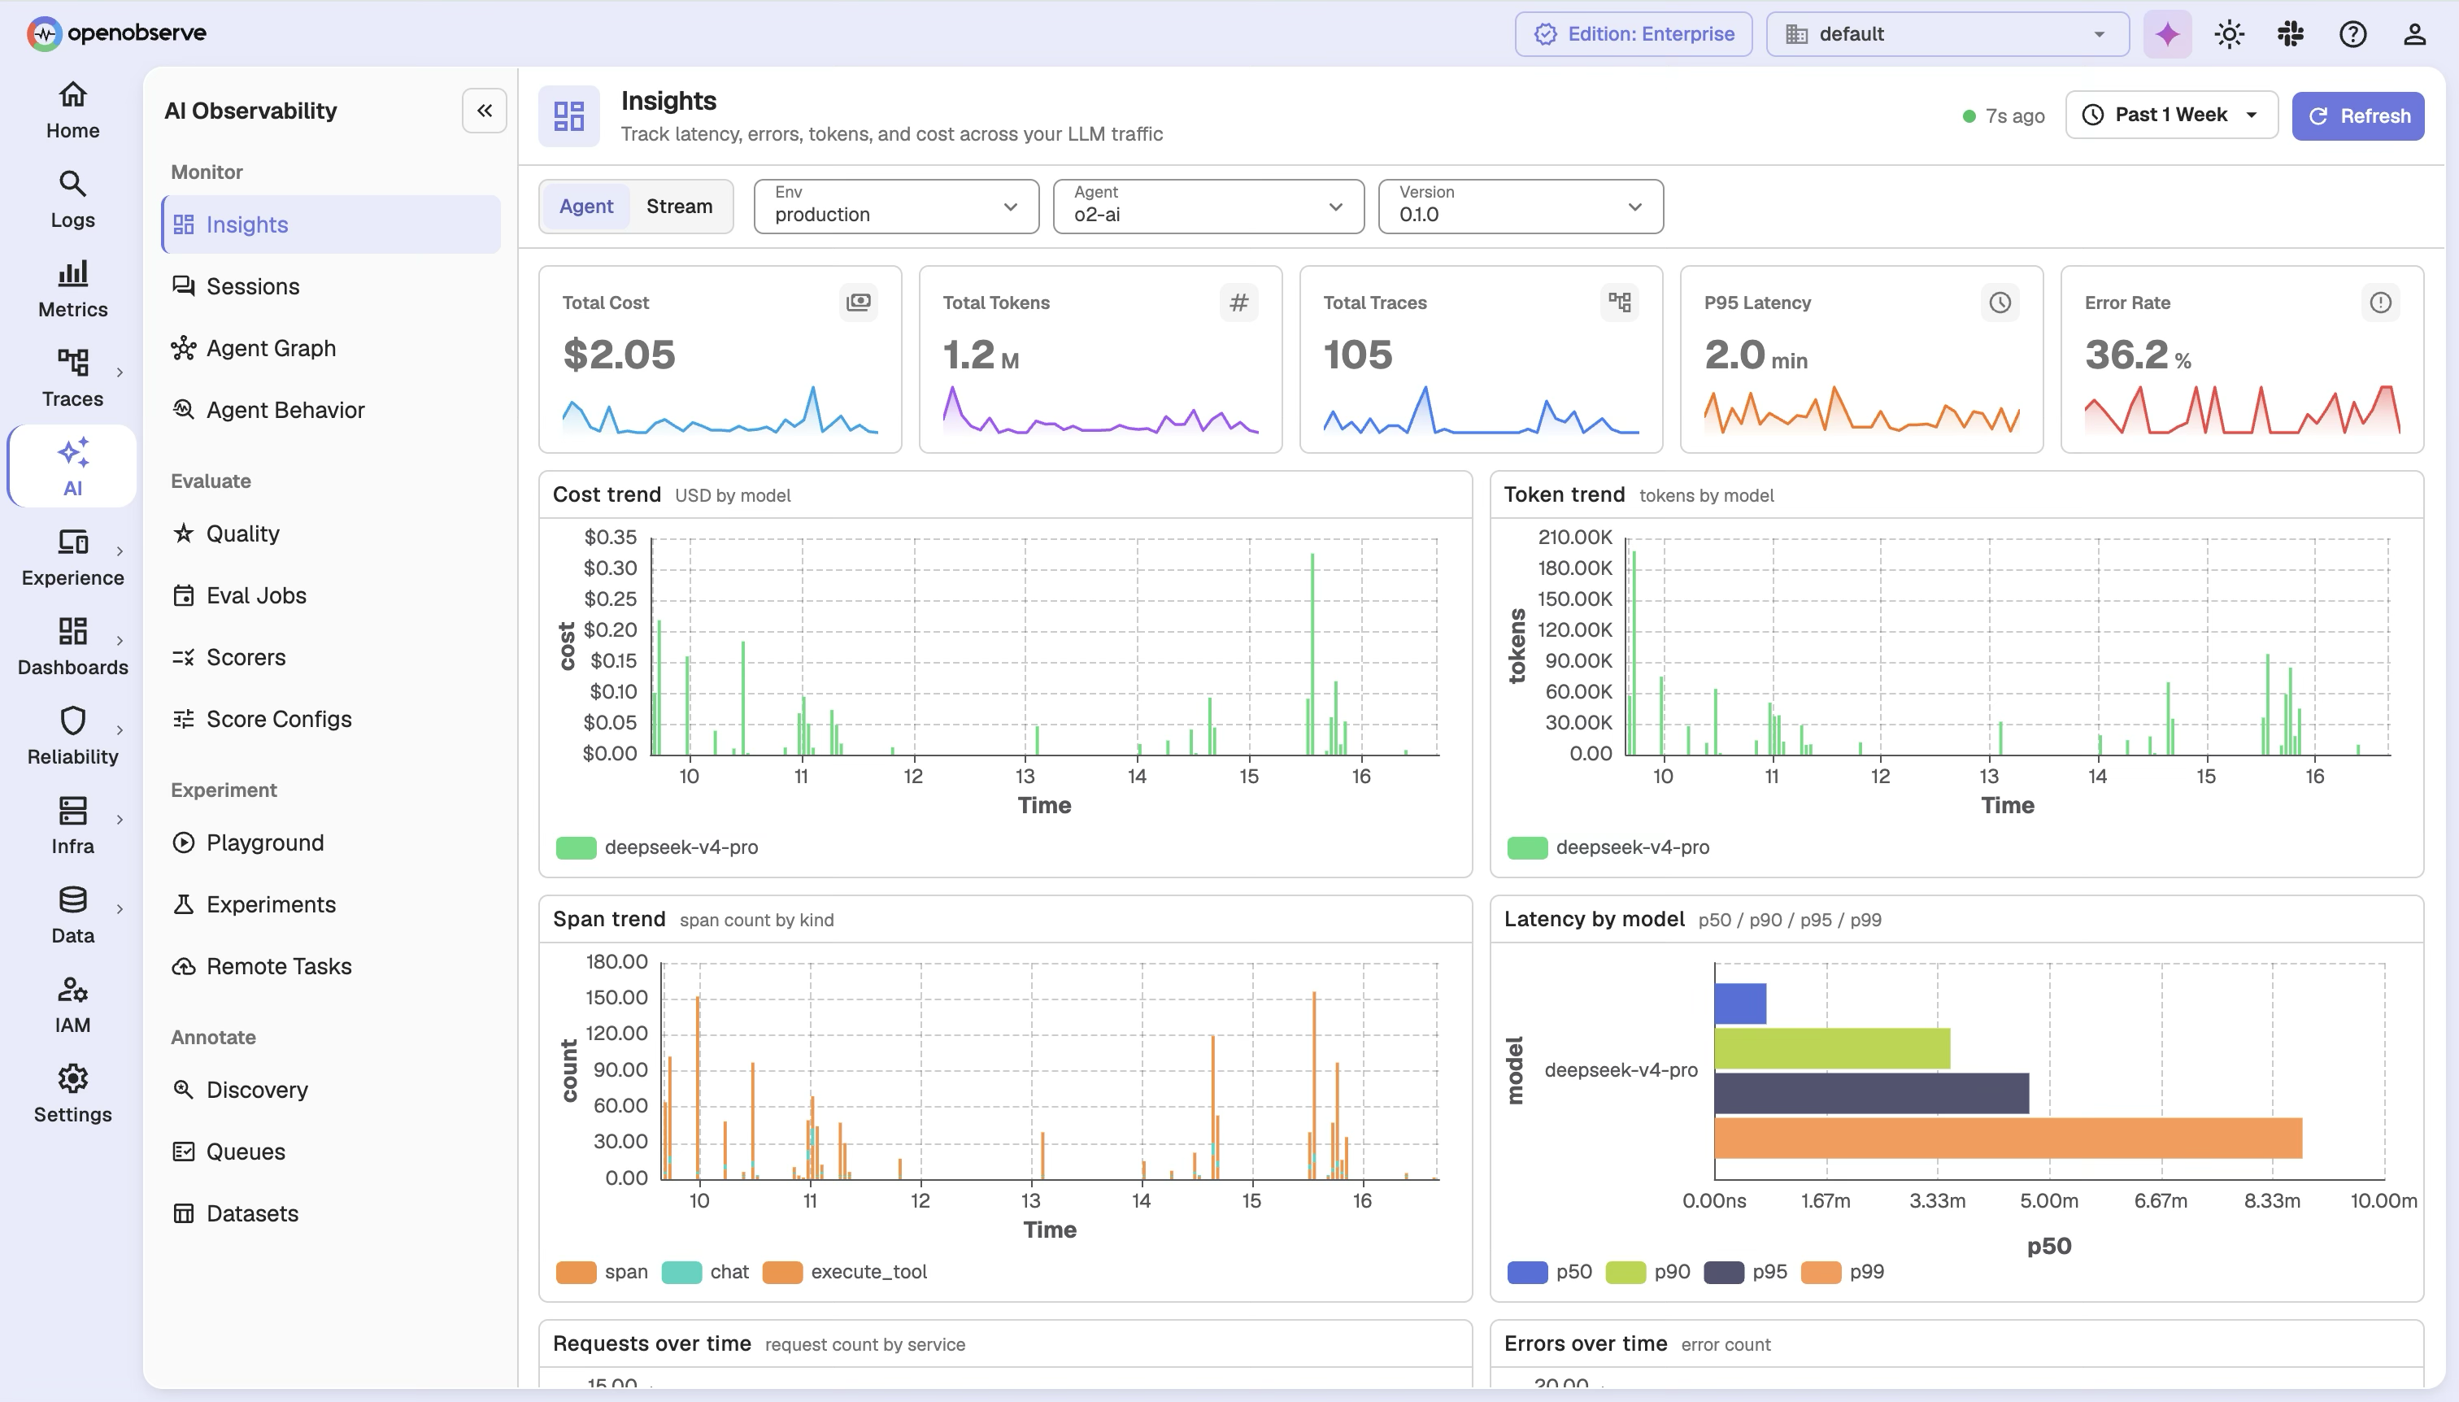Open the AI assistant sparkle icon
The height and width of the screenshot is (1402, 2459).
2166,35
